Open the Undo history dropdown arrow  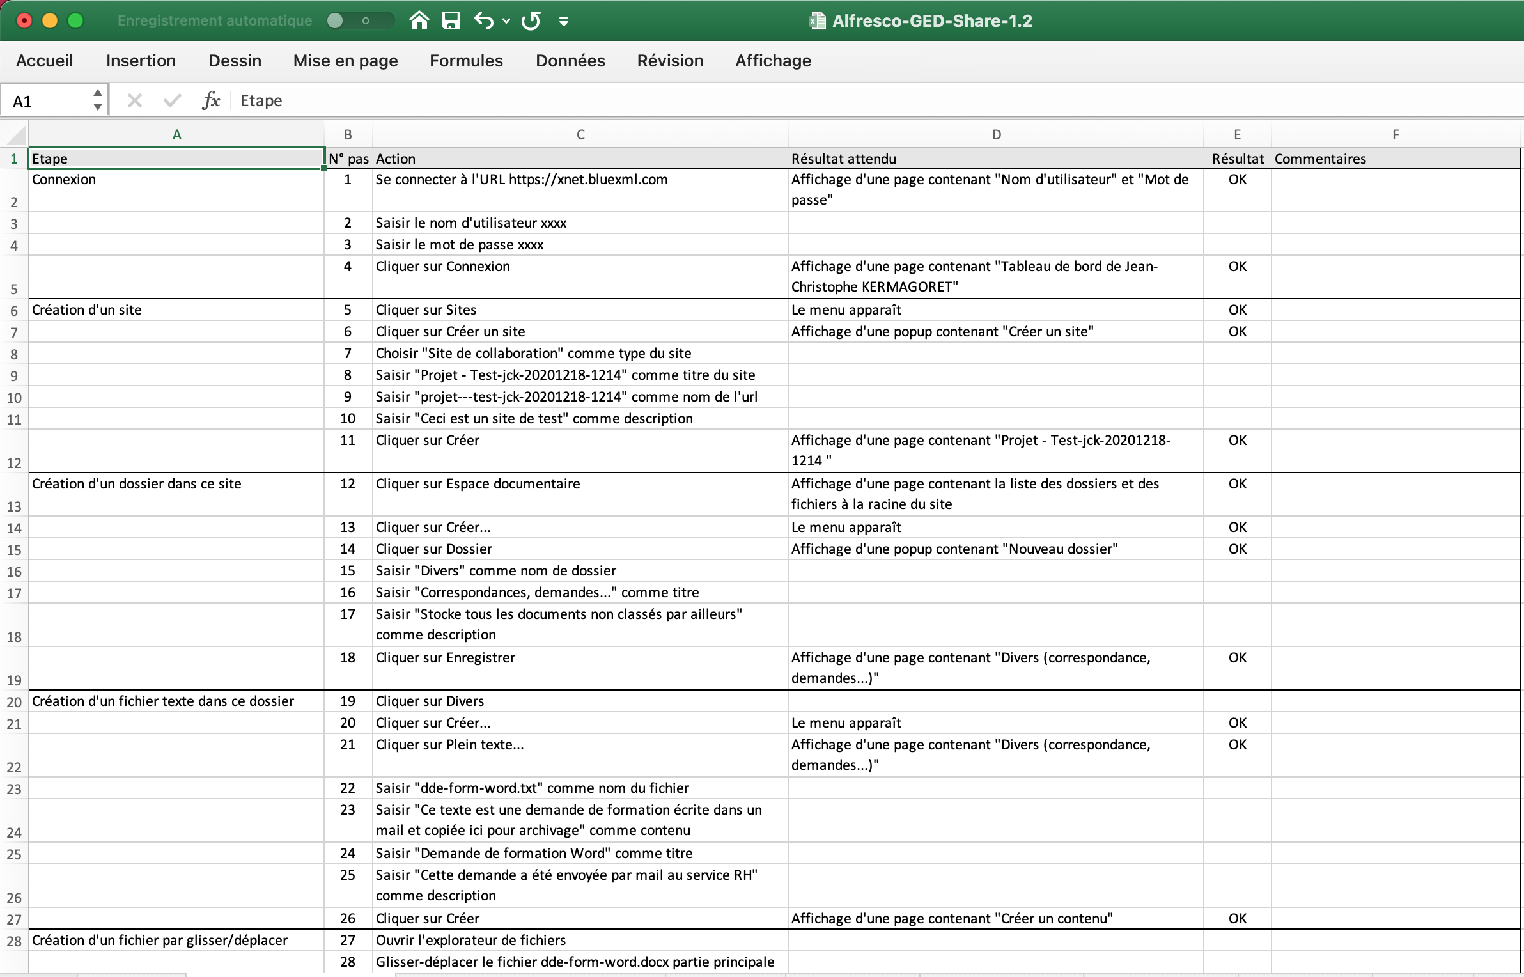pos(506,21)
